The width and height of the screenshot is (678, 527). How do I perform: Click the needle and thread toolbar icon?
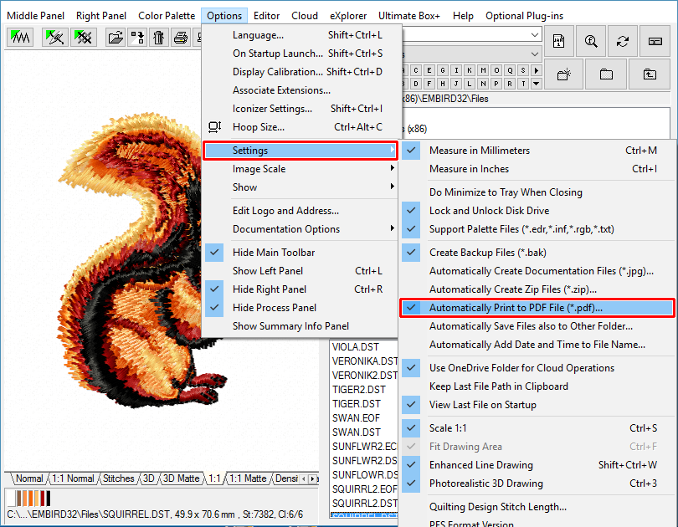[x=55, y=37]
